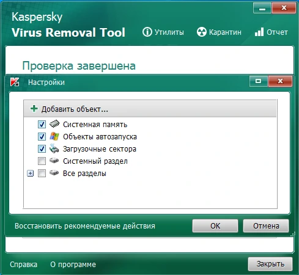The image size is (299, 275).
Task: Click the green plus add object icon
Action: tap(34, 109)
